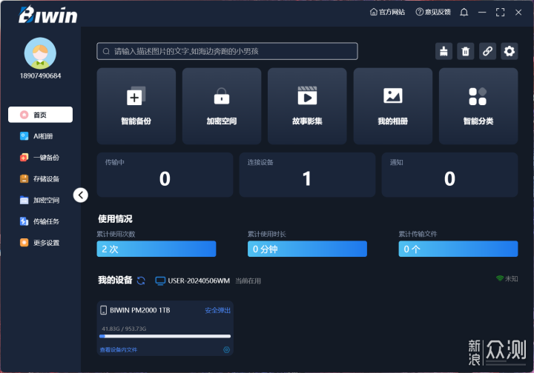Screen dimensions: 534x373
Task: Click the 41.83G / 953.73G storage bar
Action: pyautogui.click(x=165, y=336)
